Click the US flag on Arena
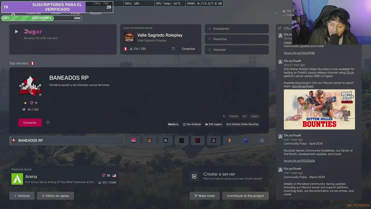The image size is (371, 209). click(114, 176)
